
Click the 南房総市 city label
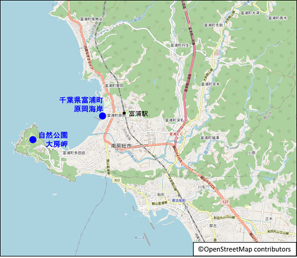pos(121,146)
